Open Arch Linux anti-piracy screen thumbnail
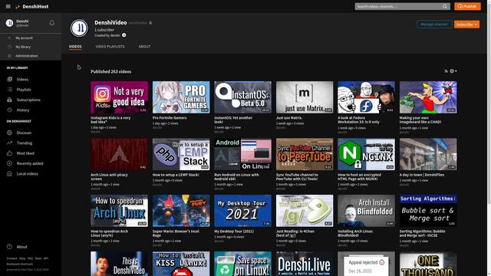The width and height of the screenshot is (491, 276). click(120, 154)
